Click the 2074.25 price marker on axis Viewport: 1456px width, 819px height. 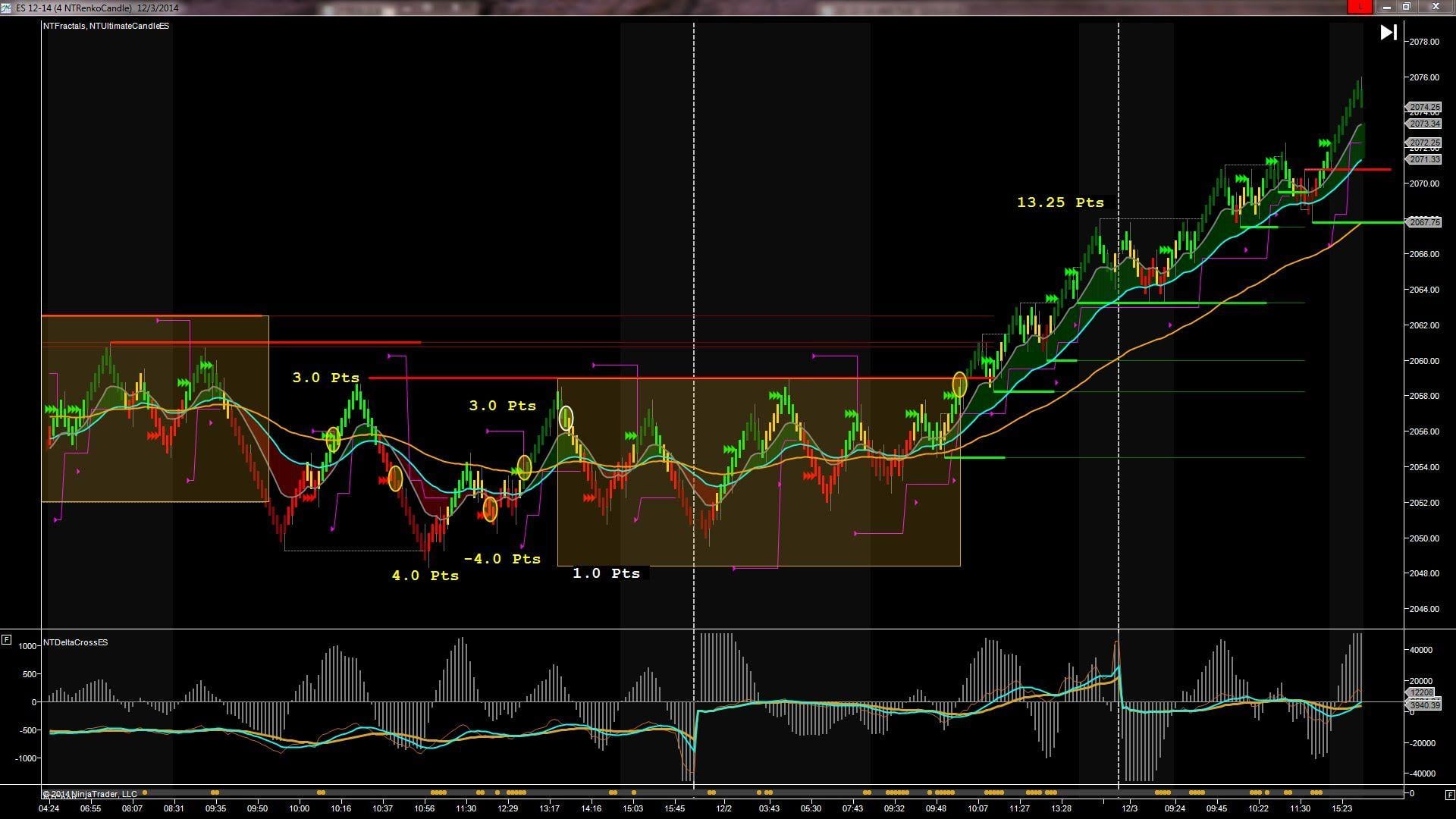(x=1423, y=107)
